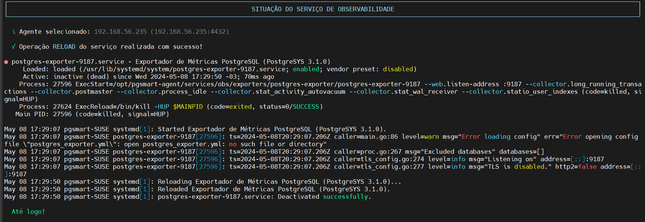The width and height of the screenshot is (645, 222).
Task: Click the log line starting "Reloading Exportador"
Action: [x=203, y=181]
